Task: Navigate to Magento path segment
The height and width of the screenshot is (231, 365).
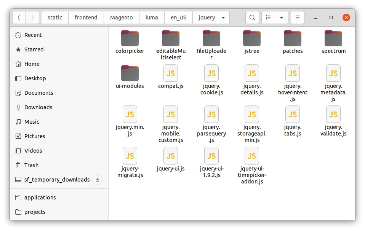Action: coord(121,18)
